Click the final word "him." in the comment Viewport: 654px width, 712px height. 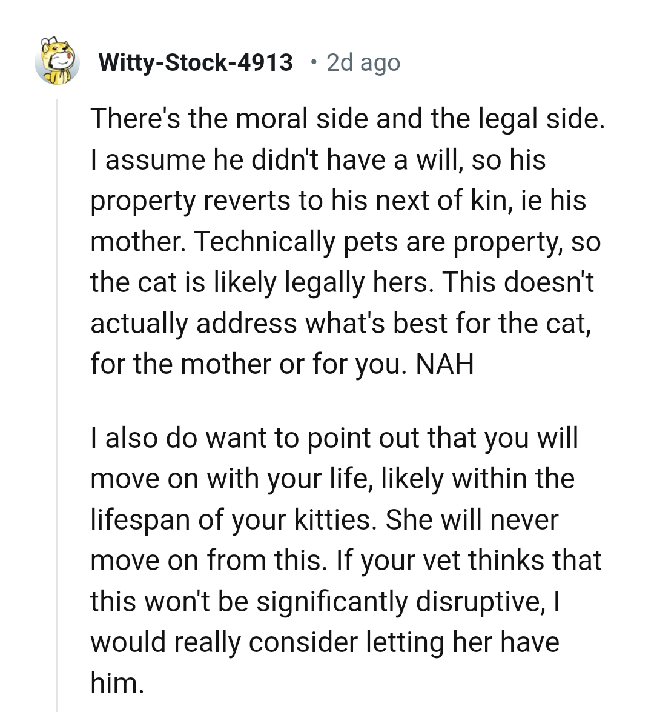(117, 683)
